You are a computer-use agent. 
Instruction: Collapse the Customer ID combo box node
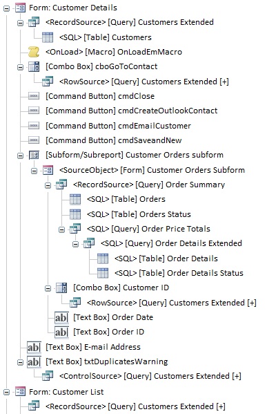[x=48, y=289]
